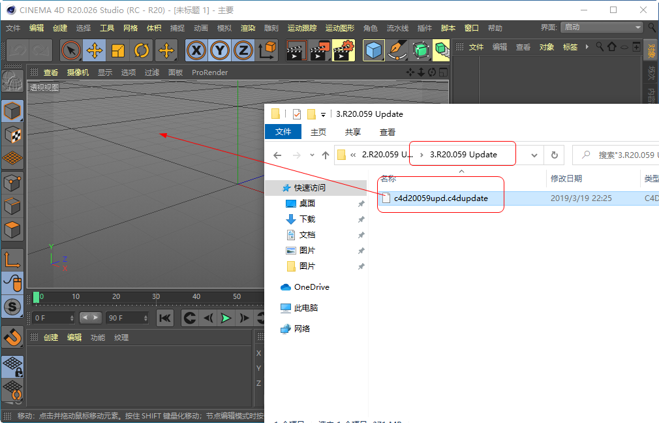Expand the Explorer address bar history dropdown
Screen dimensions: 659x423
[x=534, y=155]
